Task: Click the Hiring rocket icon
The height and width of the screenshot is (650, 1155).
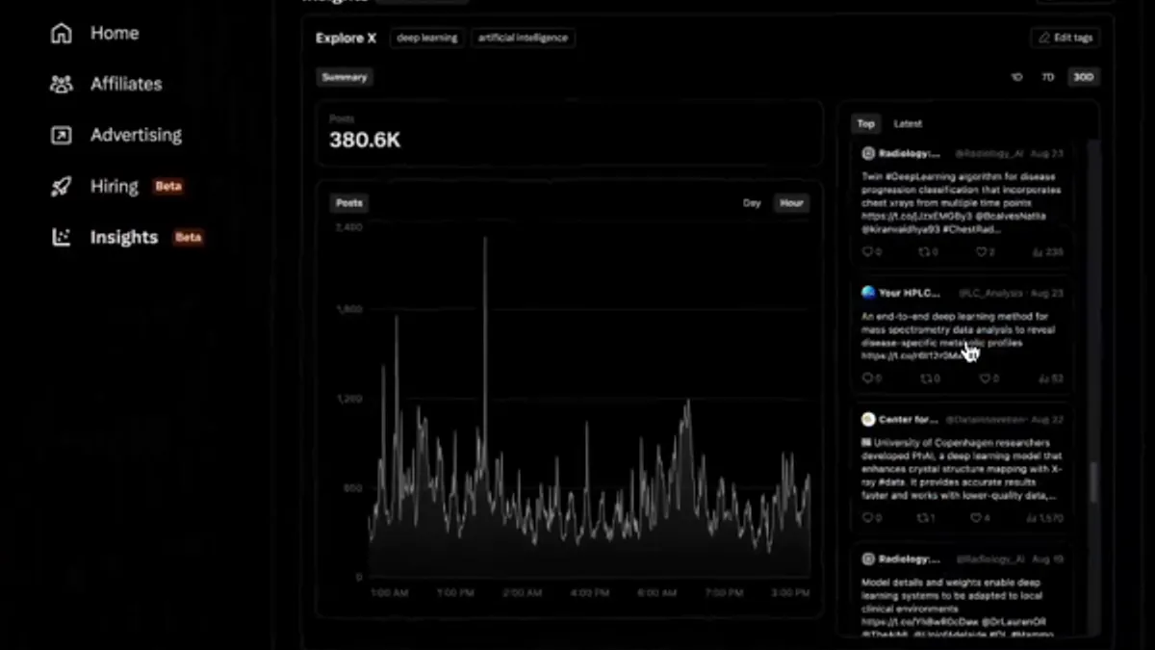Action: pos(61,187)
